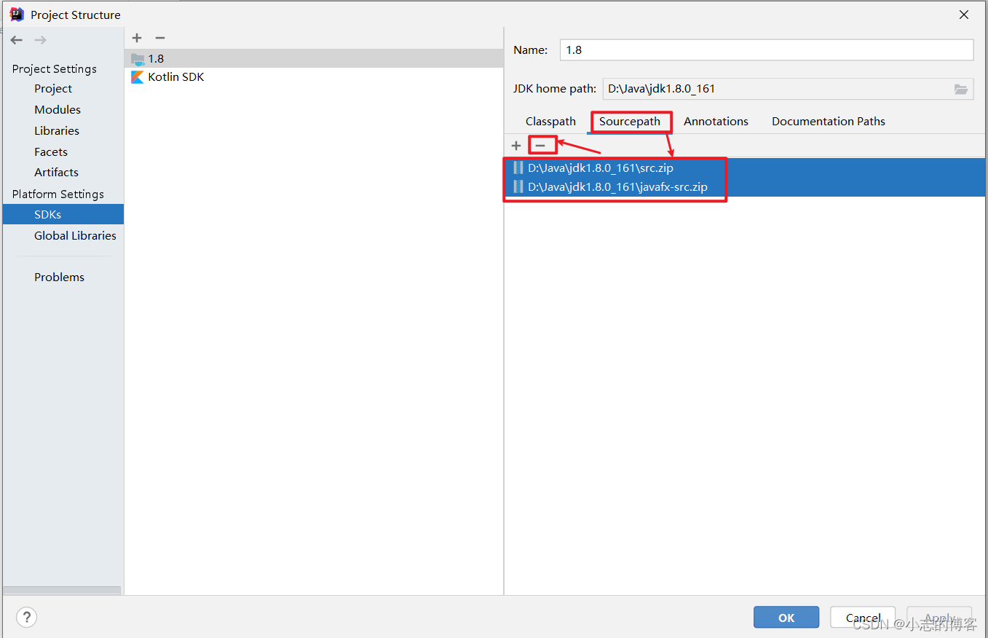988x638 pixels.
Task: Confirm with the OK button
Action: 786,618
